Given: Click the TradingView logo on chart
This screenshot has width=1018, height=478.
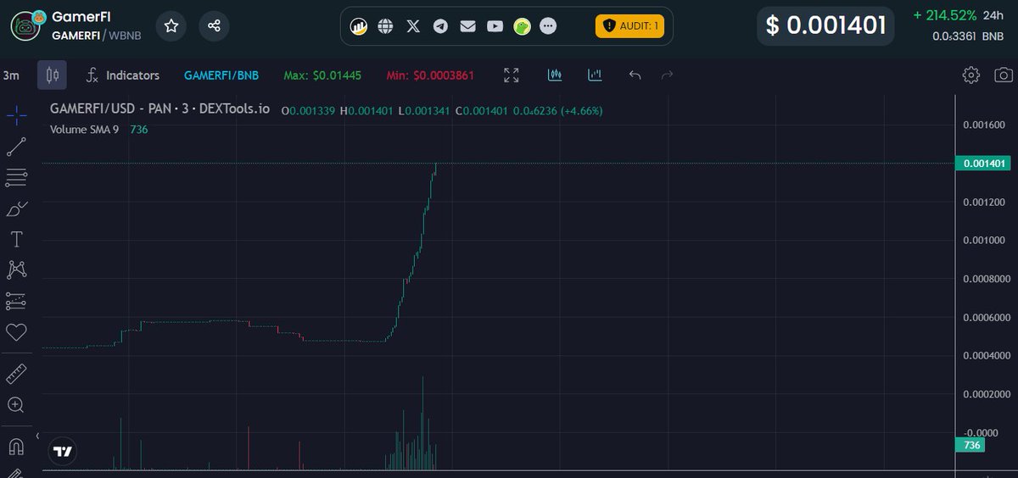Looking at the screenshot, I should pyautogui.click(x=63, y=452).
